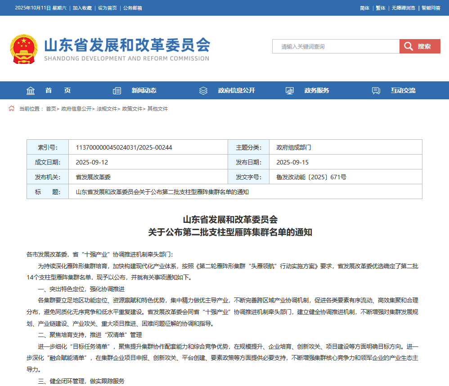Open the 智能问答 link

[431, 8]
